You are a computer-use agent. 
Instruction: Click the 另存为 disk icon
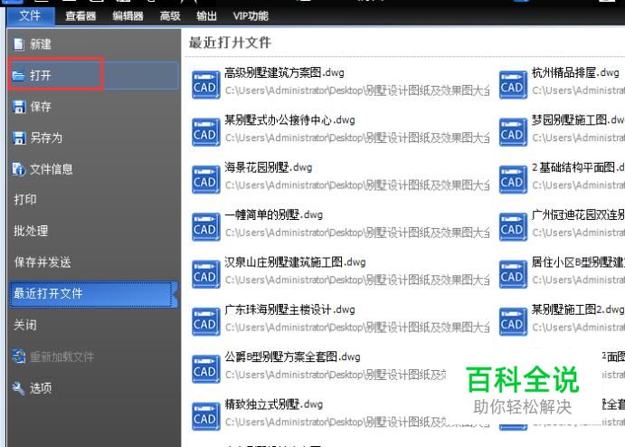19,138
